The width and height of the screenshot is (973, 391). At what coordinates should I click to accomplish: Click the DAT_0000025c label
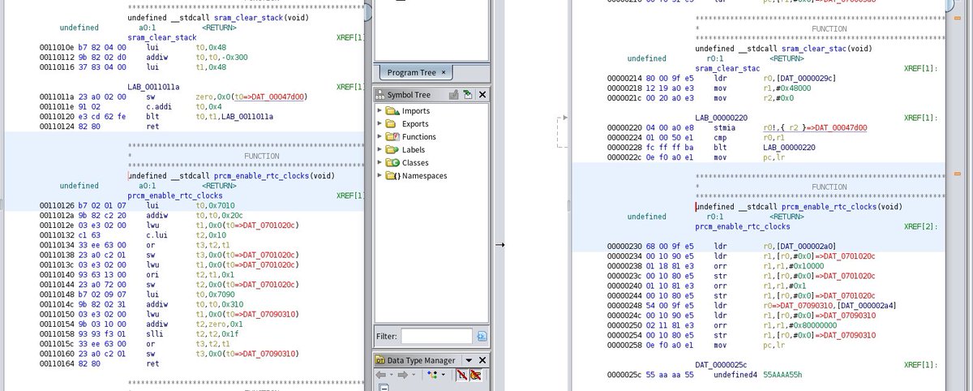722,364
